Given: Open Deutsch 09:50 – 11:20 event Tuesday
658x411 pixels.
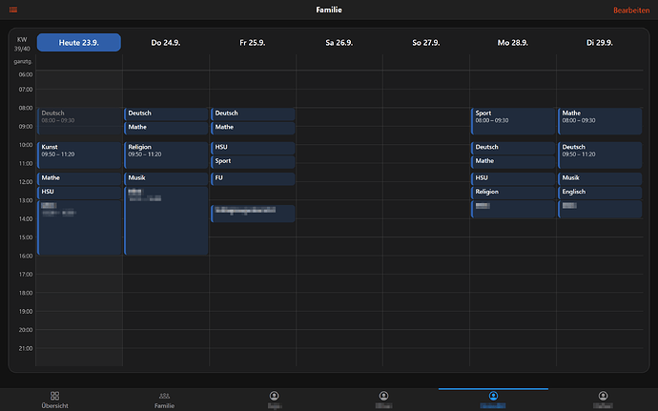Looking at the screenshot, I should (x=600, y=154).
